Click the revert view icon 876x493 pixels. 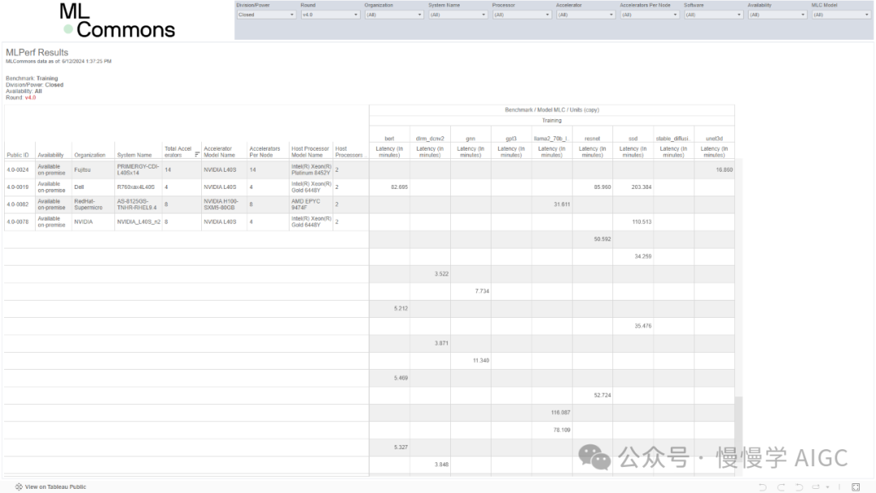[799, 487]
